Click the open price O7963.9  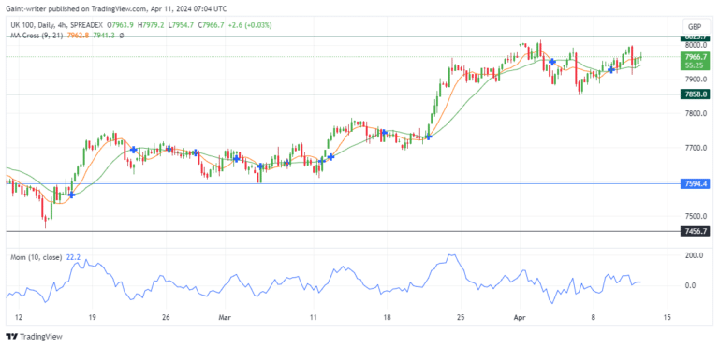(120, 25)
